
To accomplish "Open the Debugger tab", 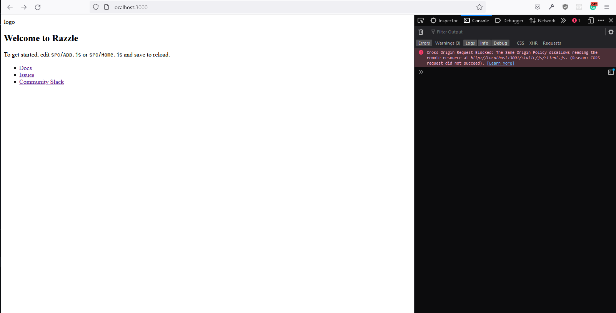I will [x=509, y=20].
